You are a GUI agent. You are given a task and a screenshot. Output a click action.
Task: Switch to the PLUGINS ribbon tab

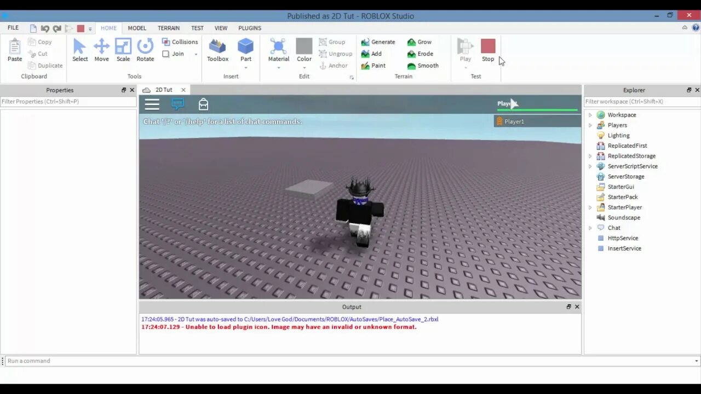[x=250, y=28]
